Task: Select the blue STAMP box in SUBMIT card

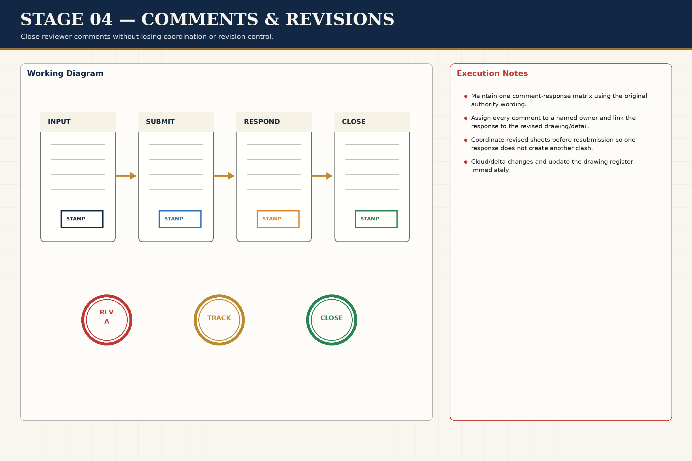Action: tap(180, 219)
